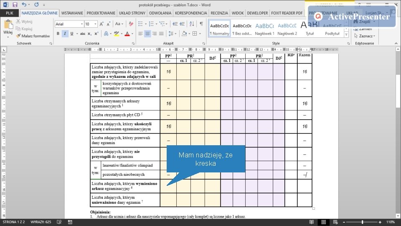Open the PLIK menu

10,13
